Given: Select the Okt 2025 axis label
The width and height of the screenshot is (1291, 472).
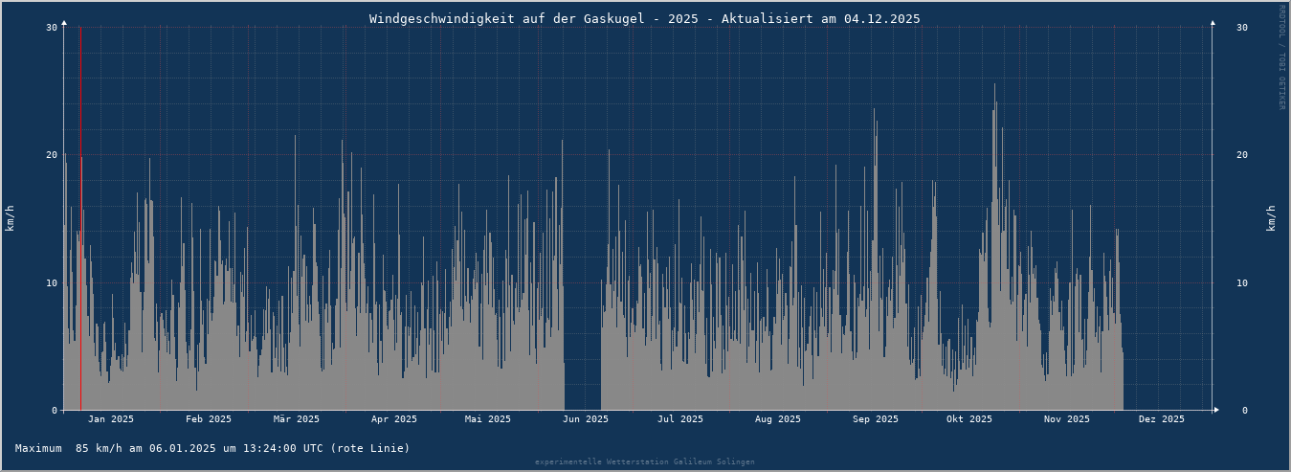Looking at the screenshot, I should pyautogui.click(x=968, y=419).
